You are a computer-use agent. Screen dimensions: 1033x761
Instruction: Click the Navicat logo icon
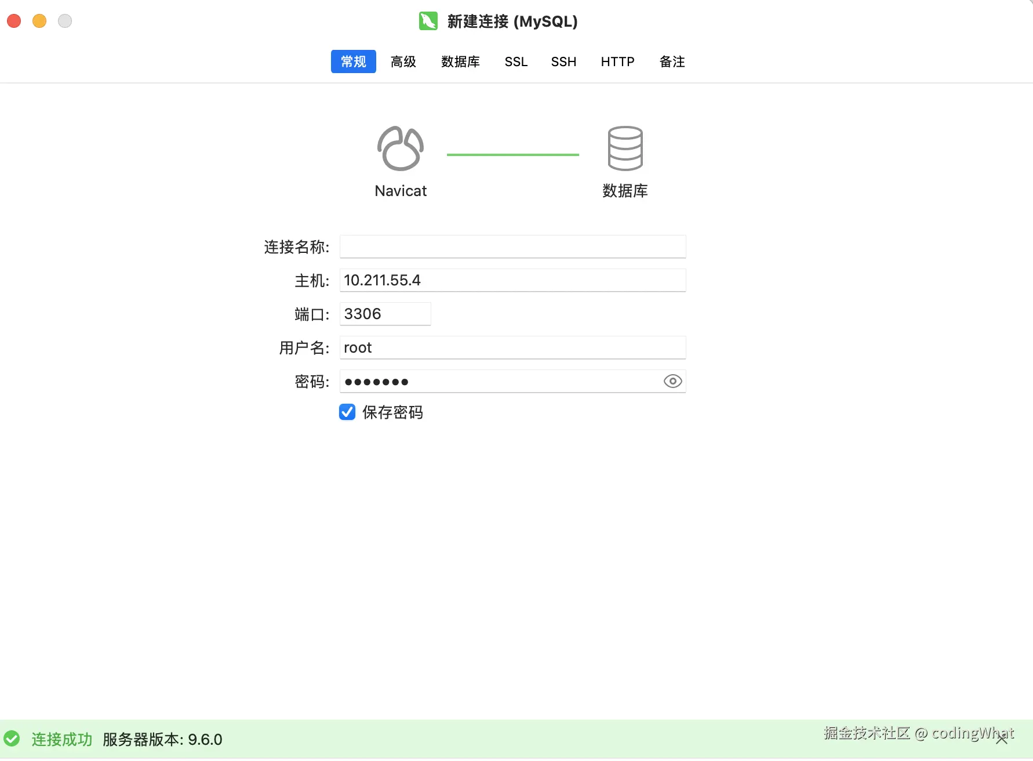click(401, 148)
